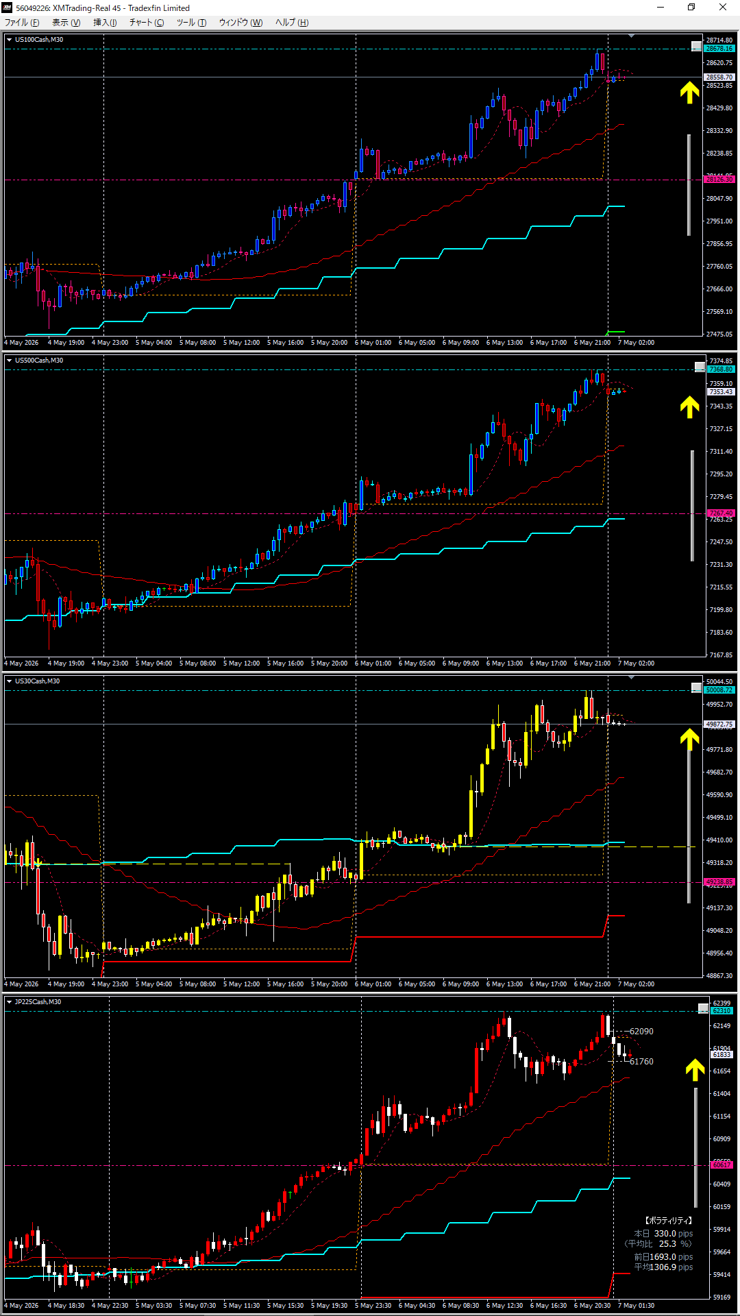Click the restore window icon in title bar
The height and width of the screenshot is (1316, 740).
[691, 8]
